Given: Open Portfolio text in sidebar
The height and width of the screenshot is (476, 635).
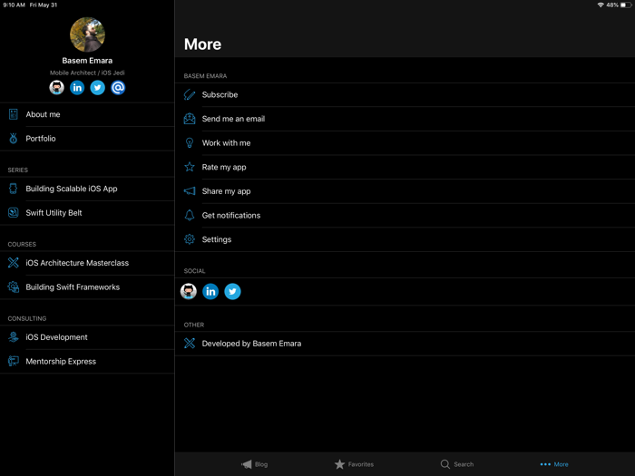Looking at the screenshot, I should (41, 139).
